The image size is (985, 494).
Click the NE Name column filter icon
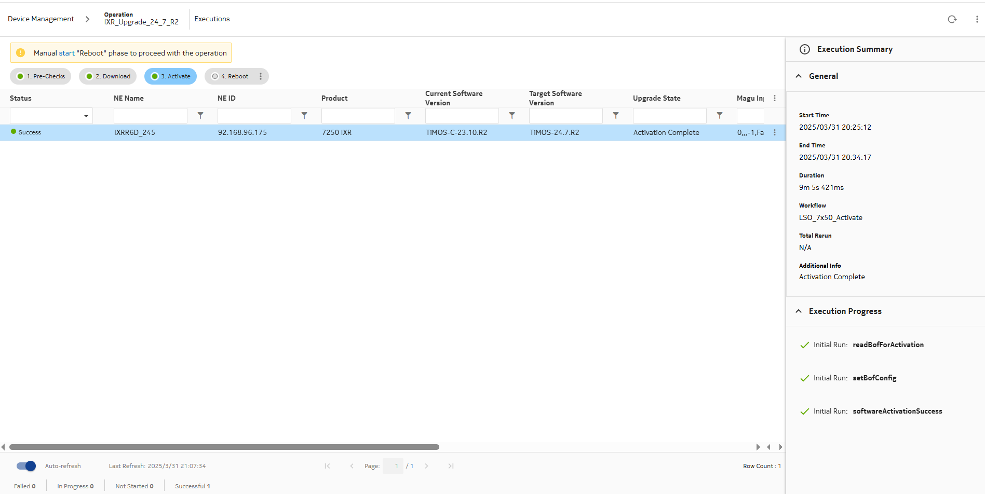(200, 116)
